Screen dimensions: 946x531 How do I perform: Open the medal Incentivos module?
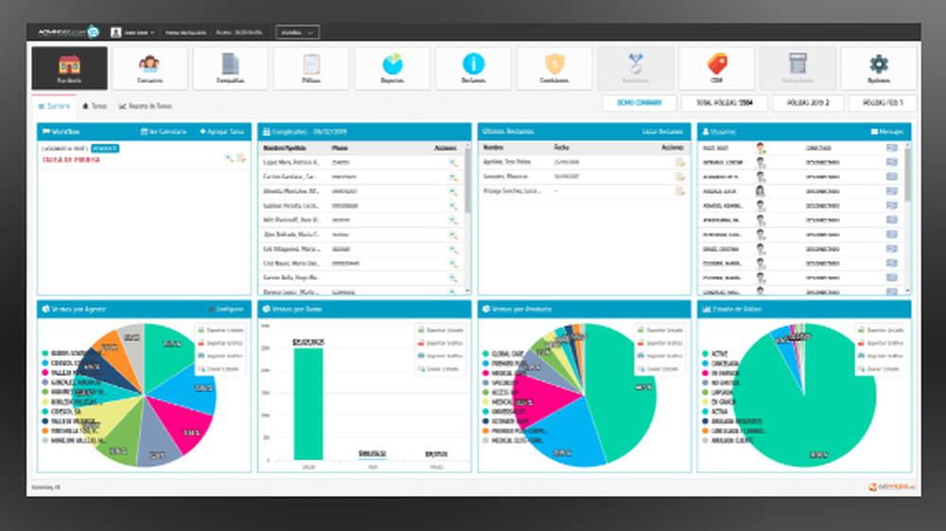[636, 68]
